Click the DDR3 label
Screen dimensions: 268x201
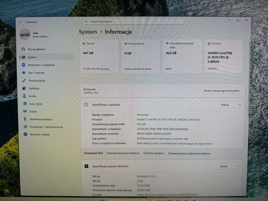[169, 69]
